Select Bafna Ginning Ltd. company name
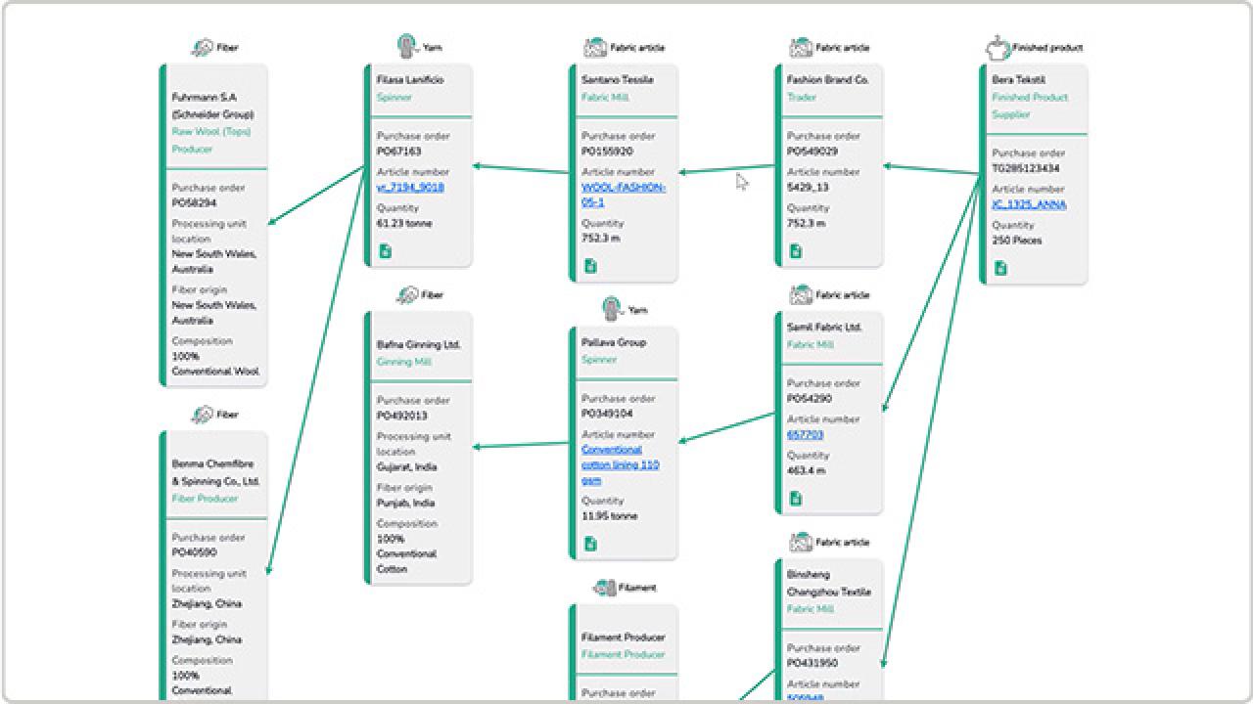This screenshot has width=1253, height=704. [x=419, y=345]
